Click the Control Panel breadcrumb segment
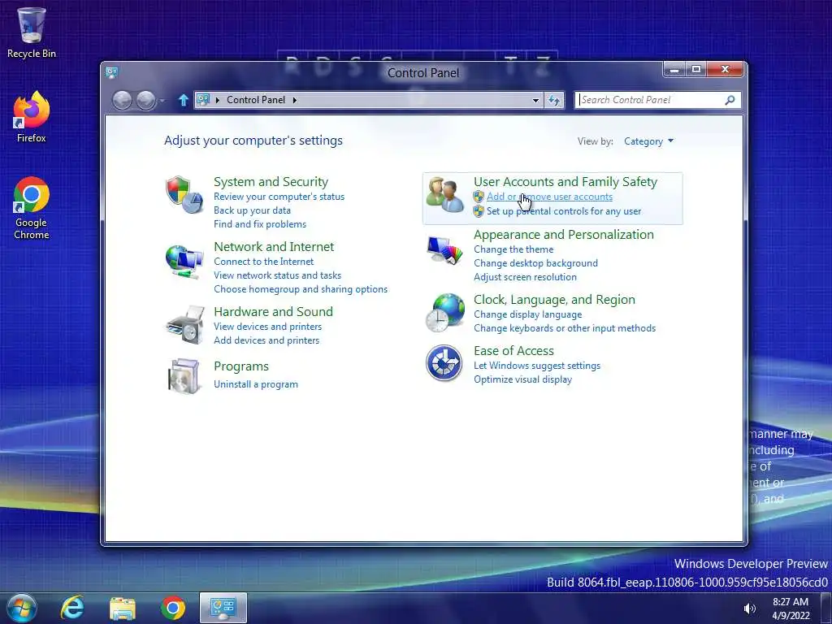This screenshot has height=624, width=832. [256, 100]
